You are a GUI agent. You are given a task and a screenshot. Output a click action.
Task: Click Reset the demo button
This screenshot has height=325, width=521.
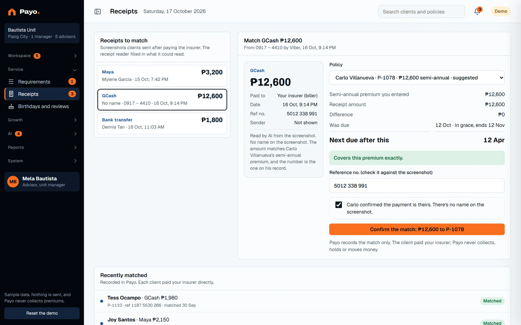tap(42, 313)
